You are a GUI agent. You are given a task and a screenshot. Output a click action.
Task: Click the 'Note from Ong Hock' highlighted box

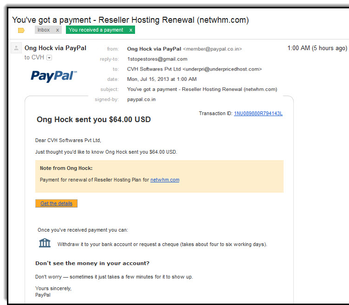[x=159, y=176]
